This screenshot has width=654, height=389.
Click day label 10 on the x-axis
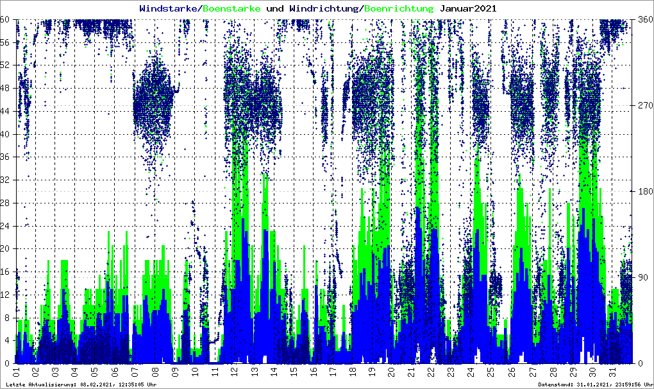(195, 372)
